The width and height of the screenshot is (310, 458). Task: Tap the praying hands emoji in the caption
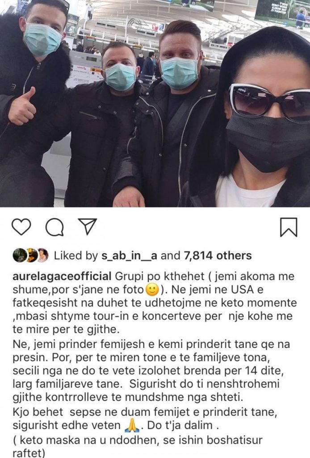(x=131, y=426)
